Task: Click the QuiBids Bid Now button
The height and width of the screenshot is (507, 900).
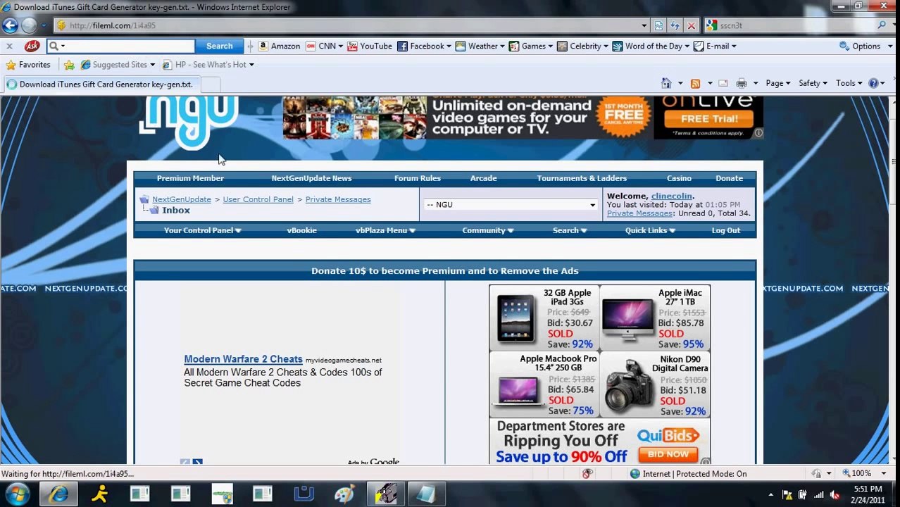Action: click(668, 454)
